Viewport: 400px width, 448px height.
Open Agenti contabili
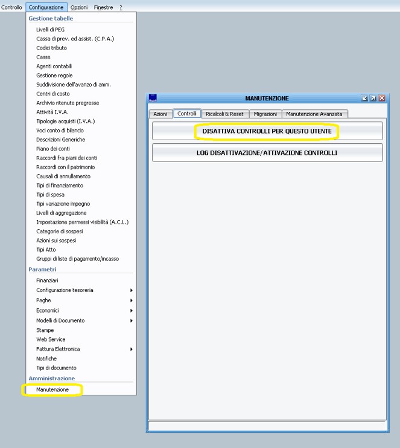coord(54,67)
